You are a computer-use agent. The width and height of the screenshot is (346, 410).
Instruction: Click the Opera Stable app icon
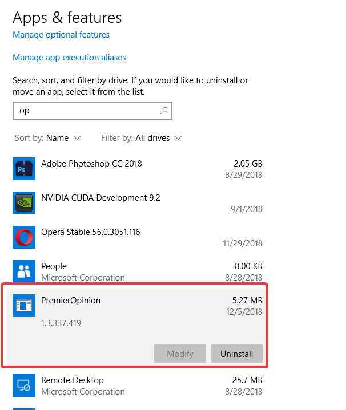24,237
